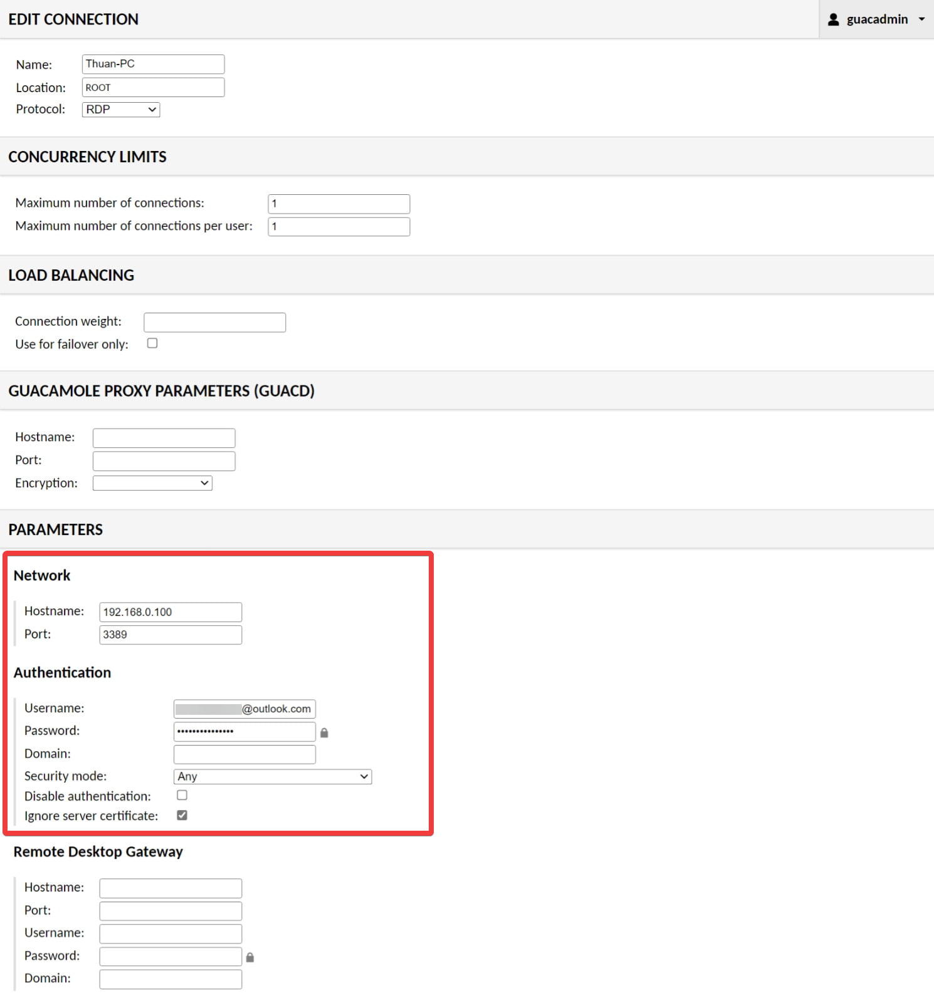
Task: Click the connection Name field Thuan-PC
Action: click(x=153, y=64)
